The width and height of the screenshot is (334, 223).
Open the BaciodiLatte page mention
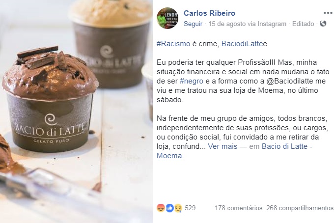243,44
